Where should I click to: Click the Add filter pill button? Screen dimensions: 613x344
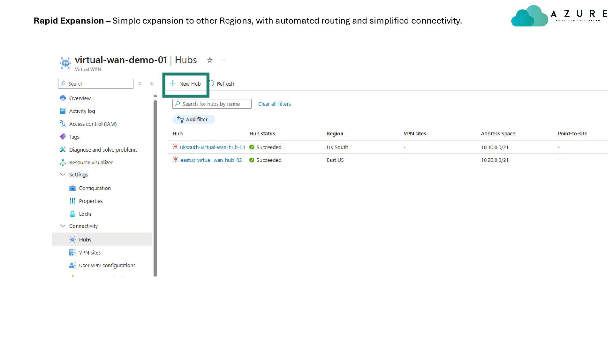[193, 119]
